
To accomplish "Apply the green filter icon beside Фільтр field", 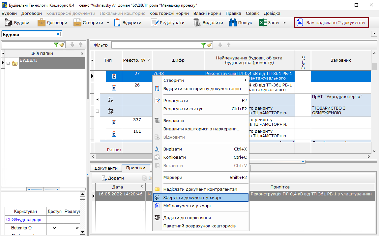I will coord(203,45).
